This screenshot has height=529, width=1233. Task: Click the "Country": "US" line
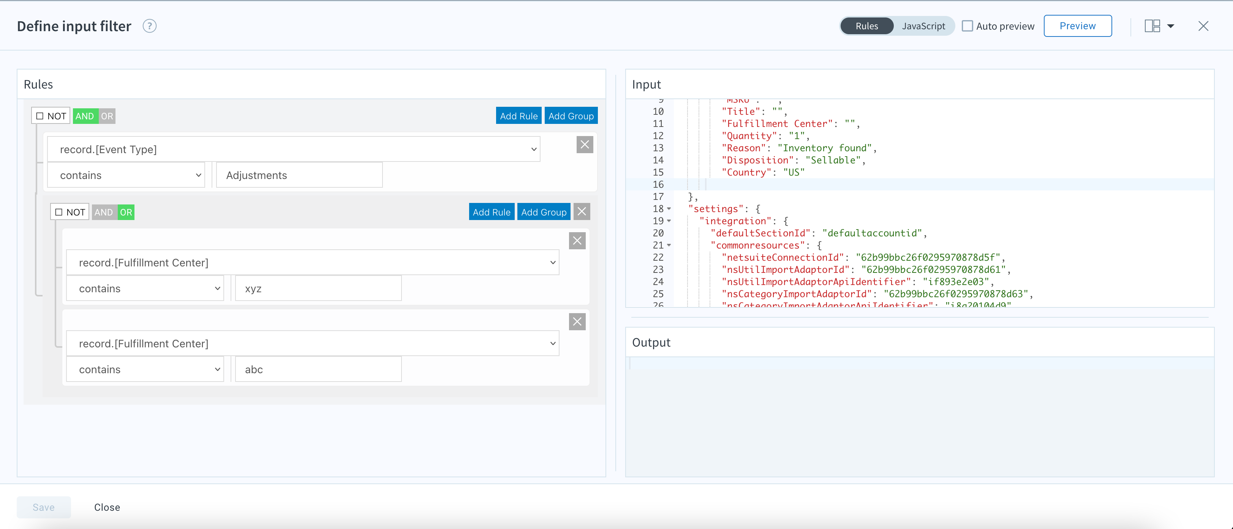(763, 173)
